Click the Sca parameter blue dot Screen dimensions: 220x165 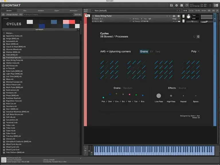pyautogui.click(x=143, y=95)
